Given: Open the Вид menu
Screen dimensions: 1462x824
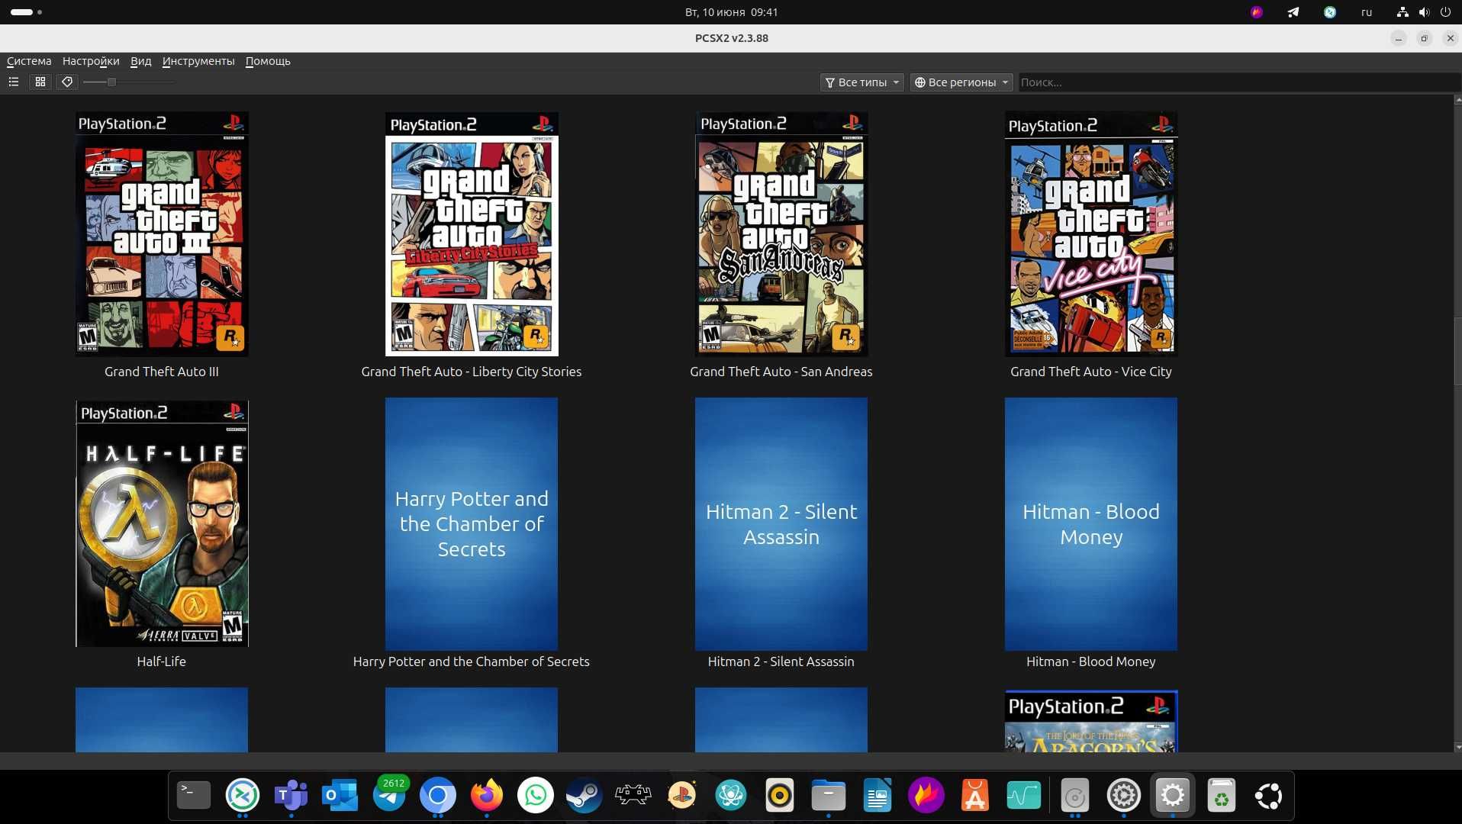Looking at the screenshot, I should point(140,61).
